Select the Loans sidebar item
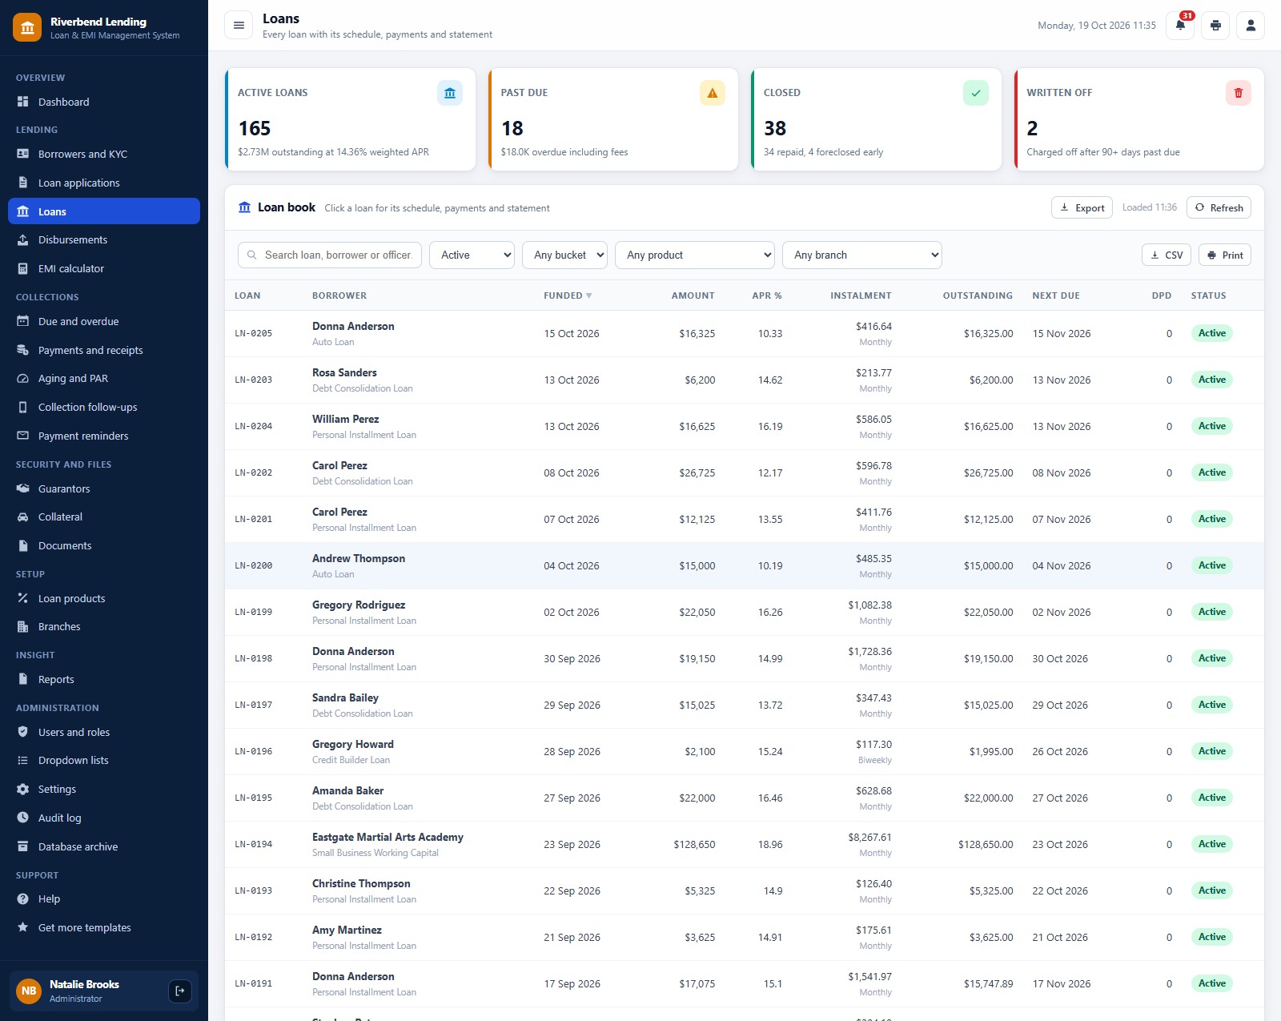The width and height of the screenshot is (1281, 1021). tap(104, 211)
